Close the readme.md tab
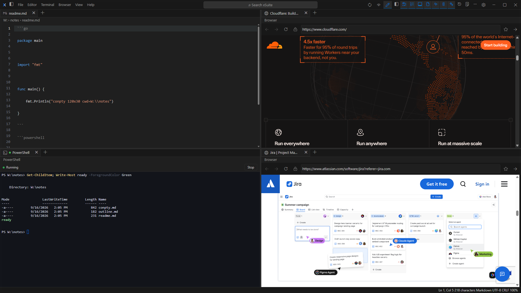521x293 pixels. (x=34, y=13)
